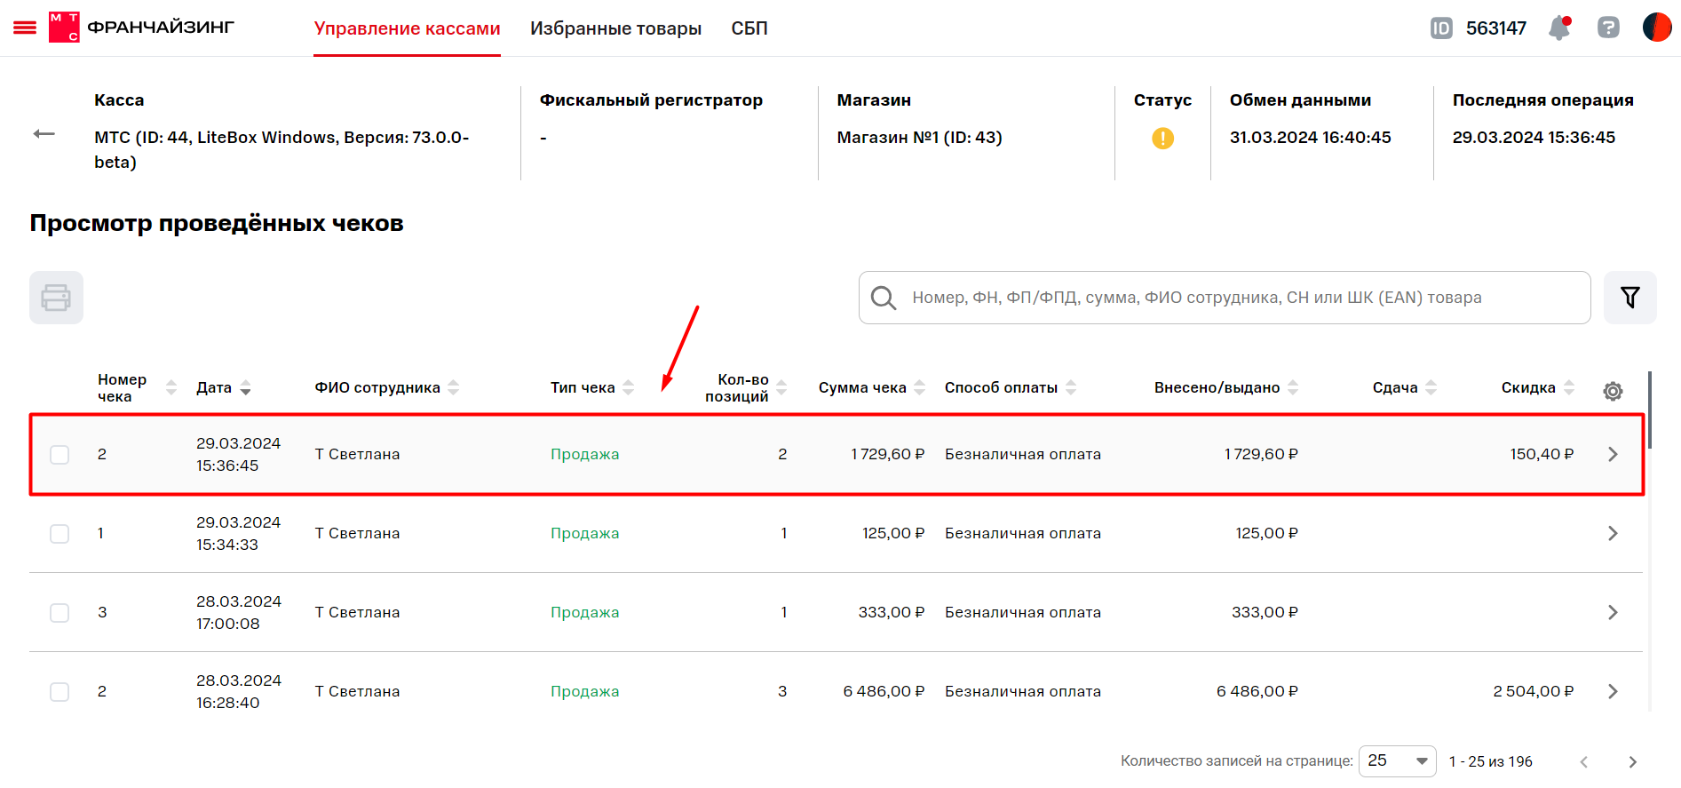Open the notifications bell
1681x788 pixels.
(1559, 28)
